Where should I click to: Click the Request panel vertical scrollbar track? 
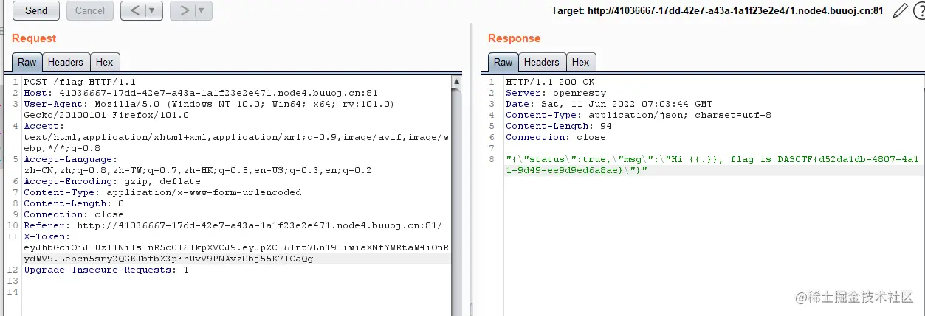456,199
